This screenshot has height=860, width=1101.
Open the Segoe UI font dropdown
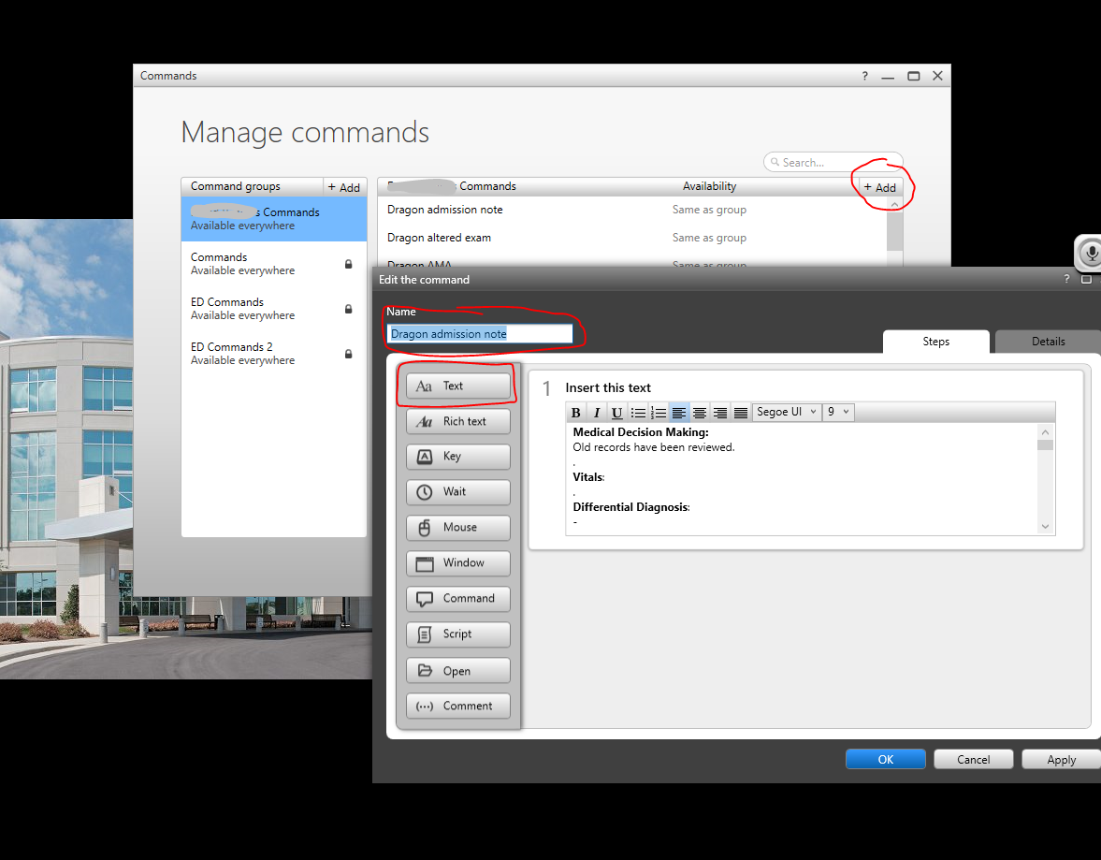(x=787, y=412)
